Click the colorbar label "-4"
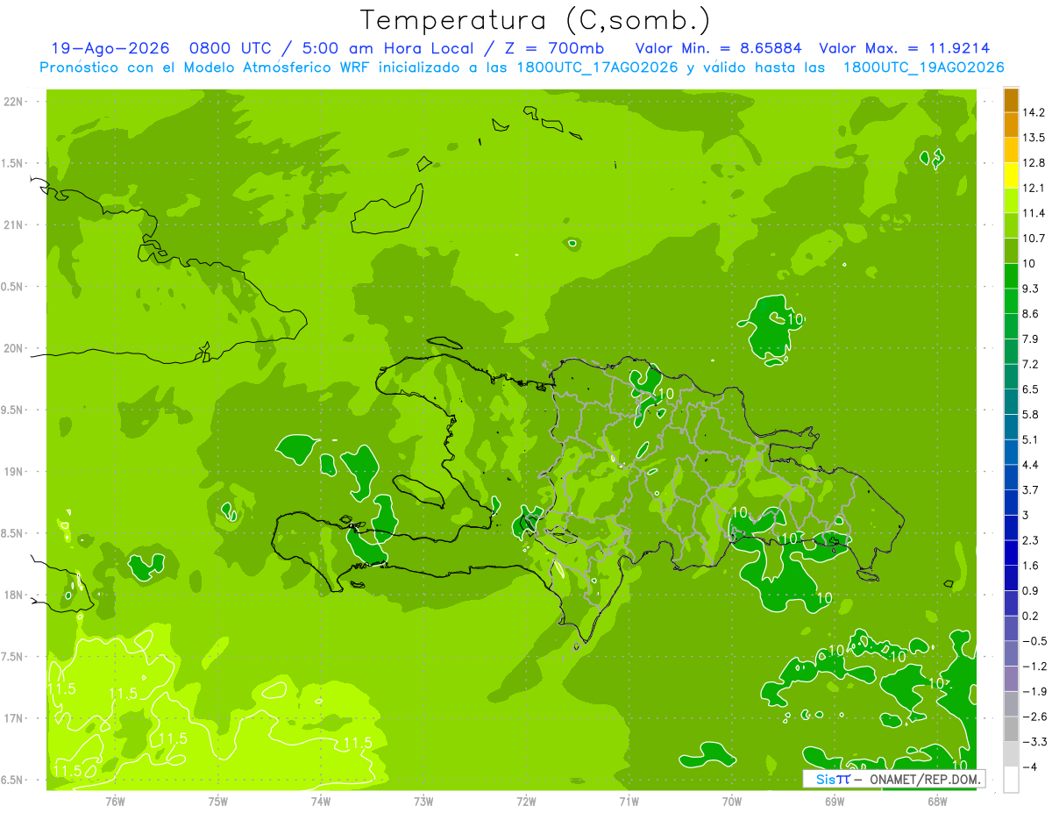 click(x=1029, y=767)
